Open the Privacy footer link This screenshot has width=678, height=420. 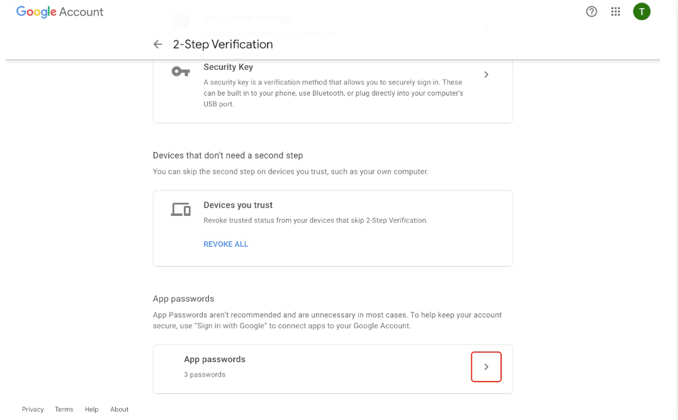tap(33, 409)
